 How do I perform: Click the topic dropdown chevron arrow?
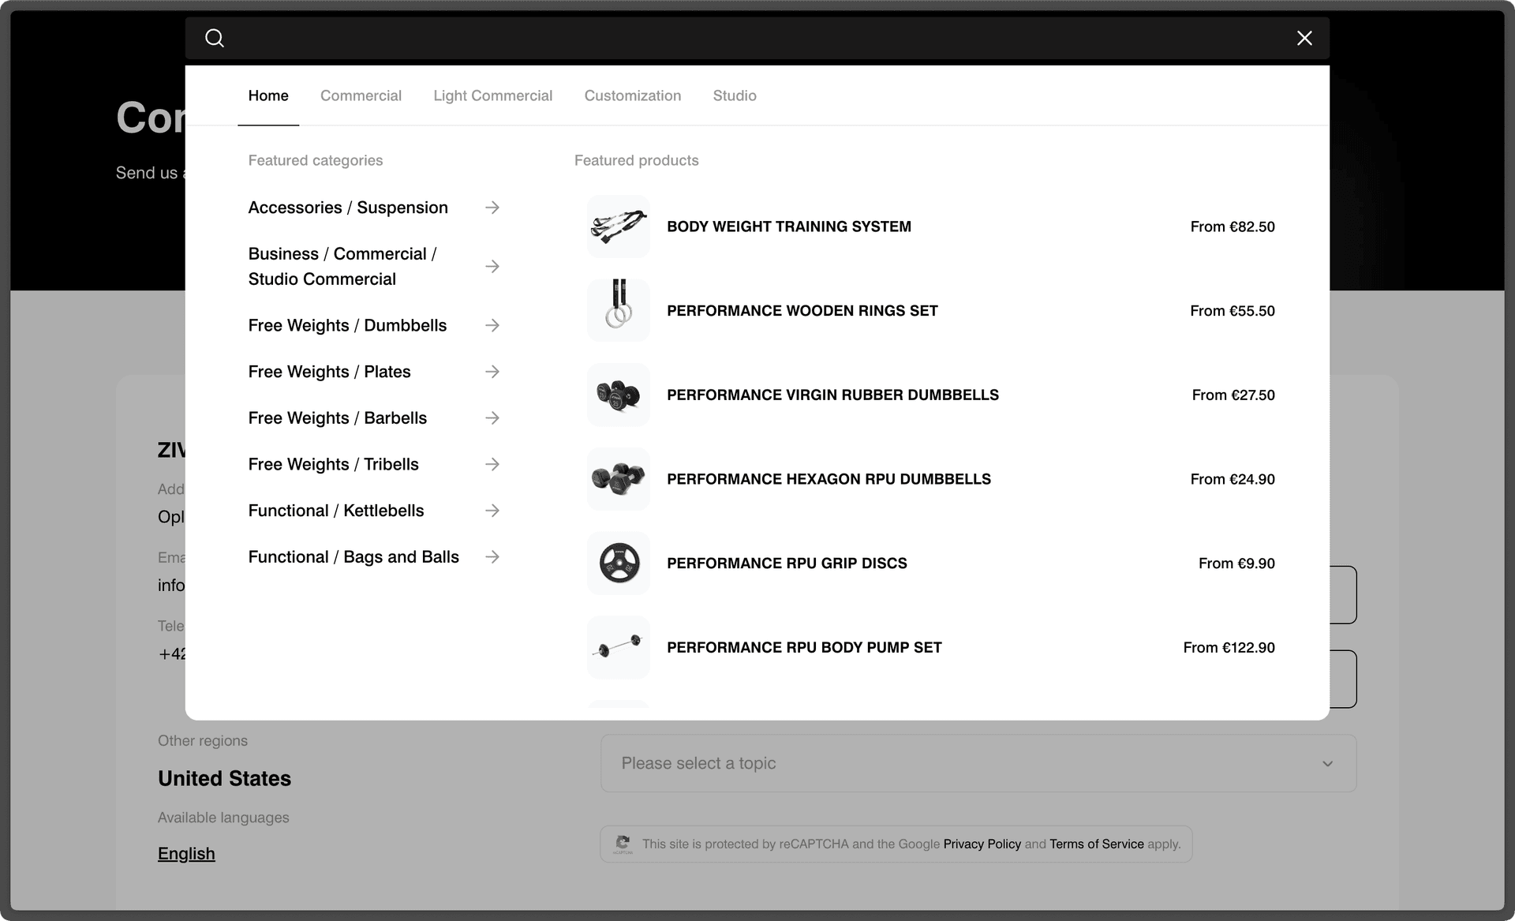pyautogui.click(x=1327, y=764)
